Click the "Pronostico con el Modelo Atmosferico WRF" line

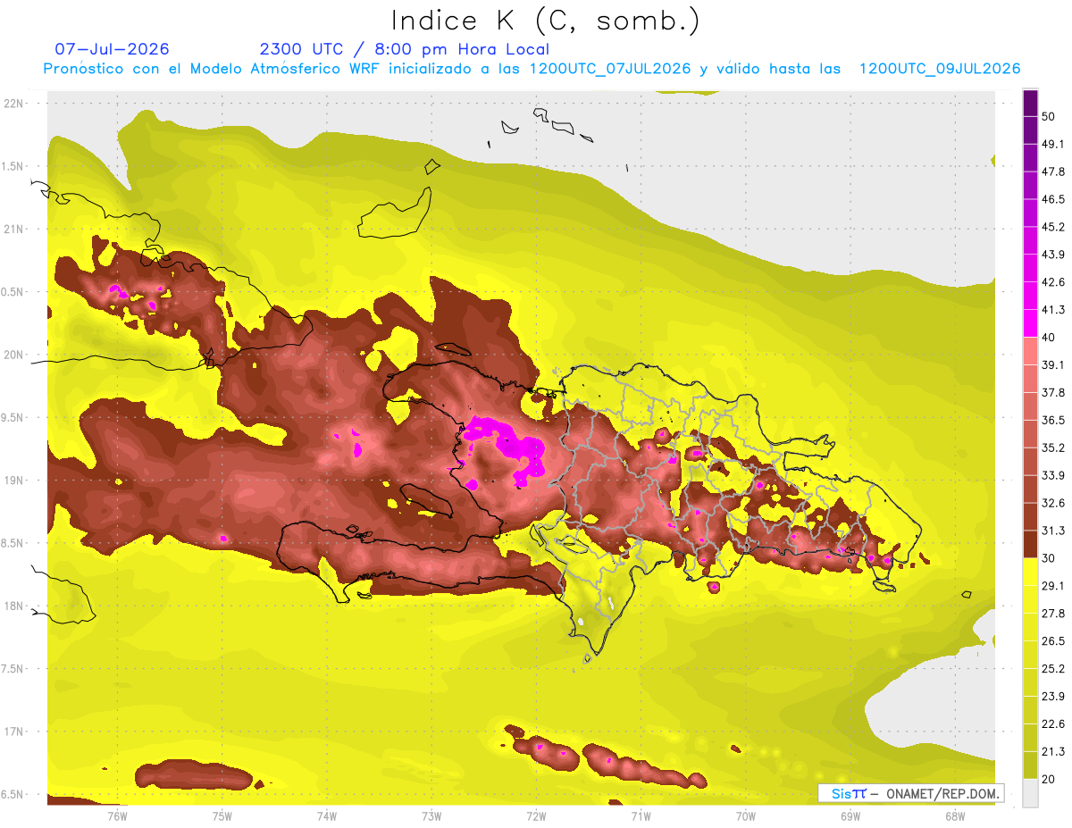tap(532, 69)
